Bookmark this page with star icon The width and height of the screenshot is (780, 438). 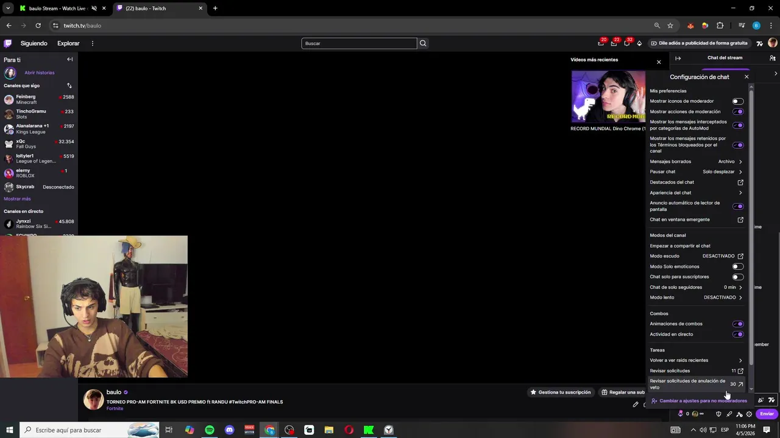click(670, 26)
